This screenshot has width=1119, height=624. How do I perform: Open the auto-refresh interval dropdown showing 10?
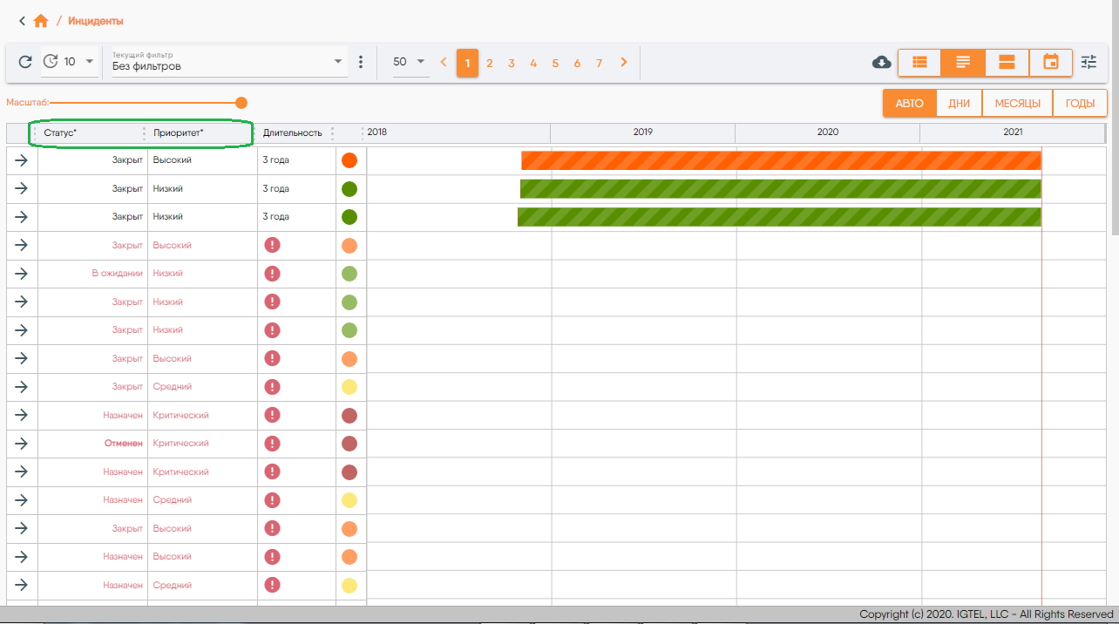click(x=79, y=62)
